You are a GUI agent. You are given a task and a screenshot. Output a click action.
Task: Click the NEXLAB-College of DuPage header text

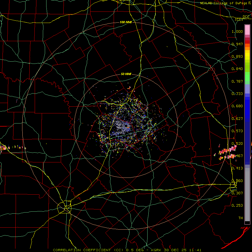click(223, 3)
